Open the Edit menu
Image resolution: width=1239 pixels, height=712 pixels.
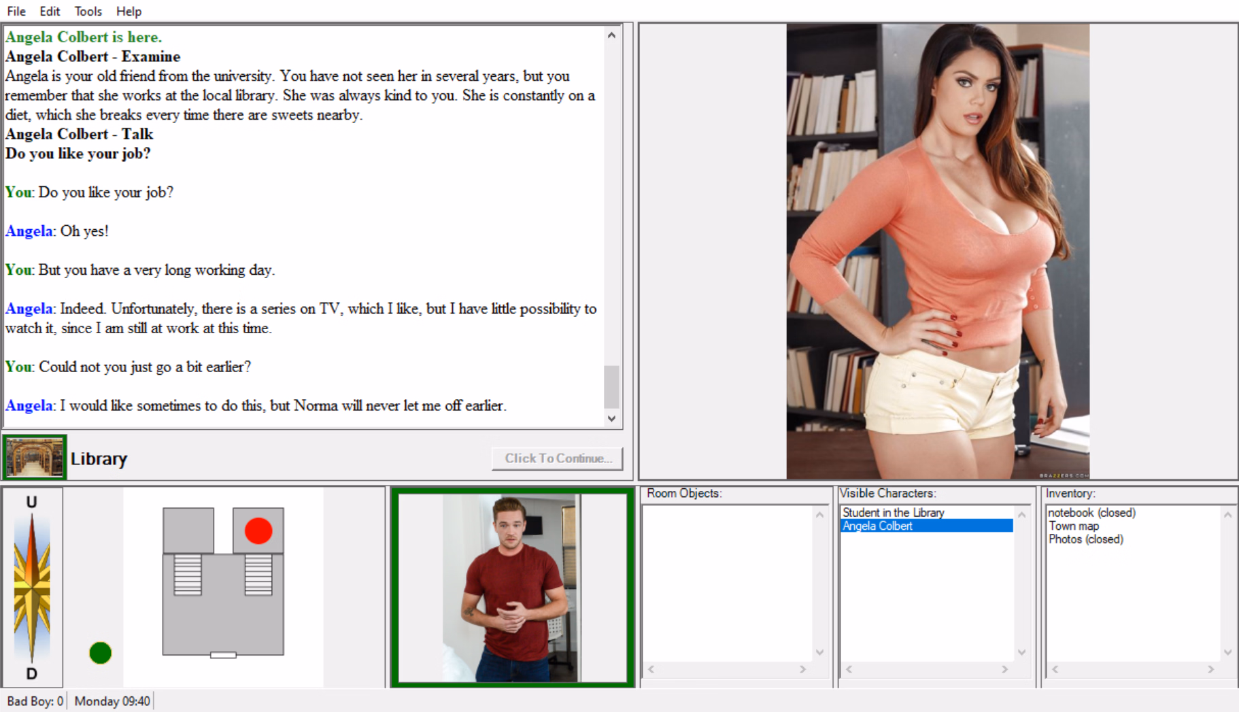pos(50,11)
